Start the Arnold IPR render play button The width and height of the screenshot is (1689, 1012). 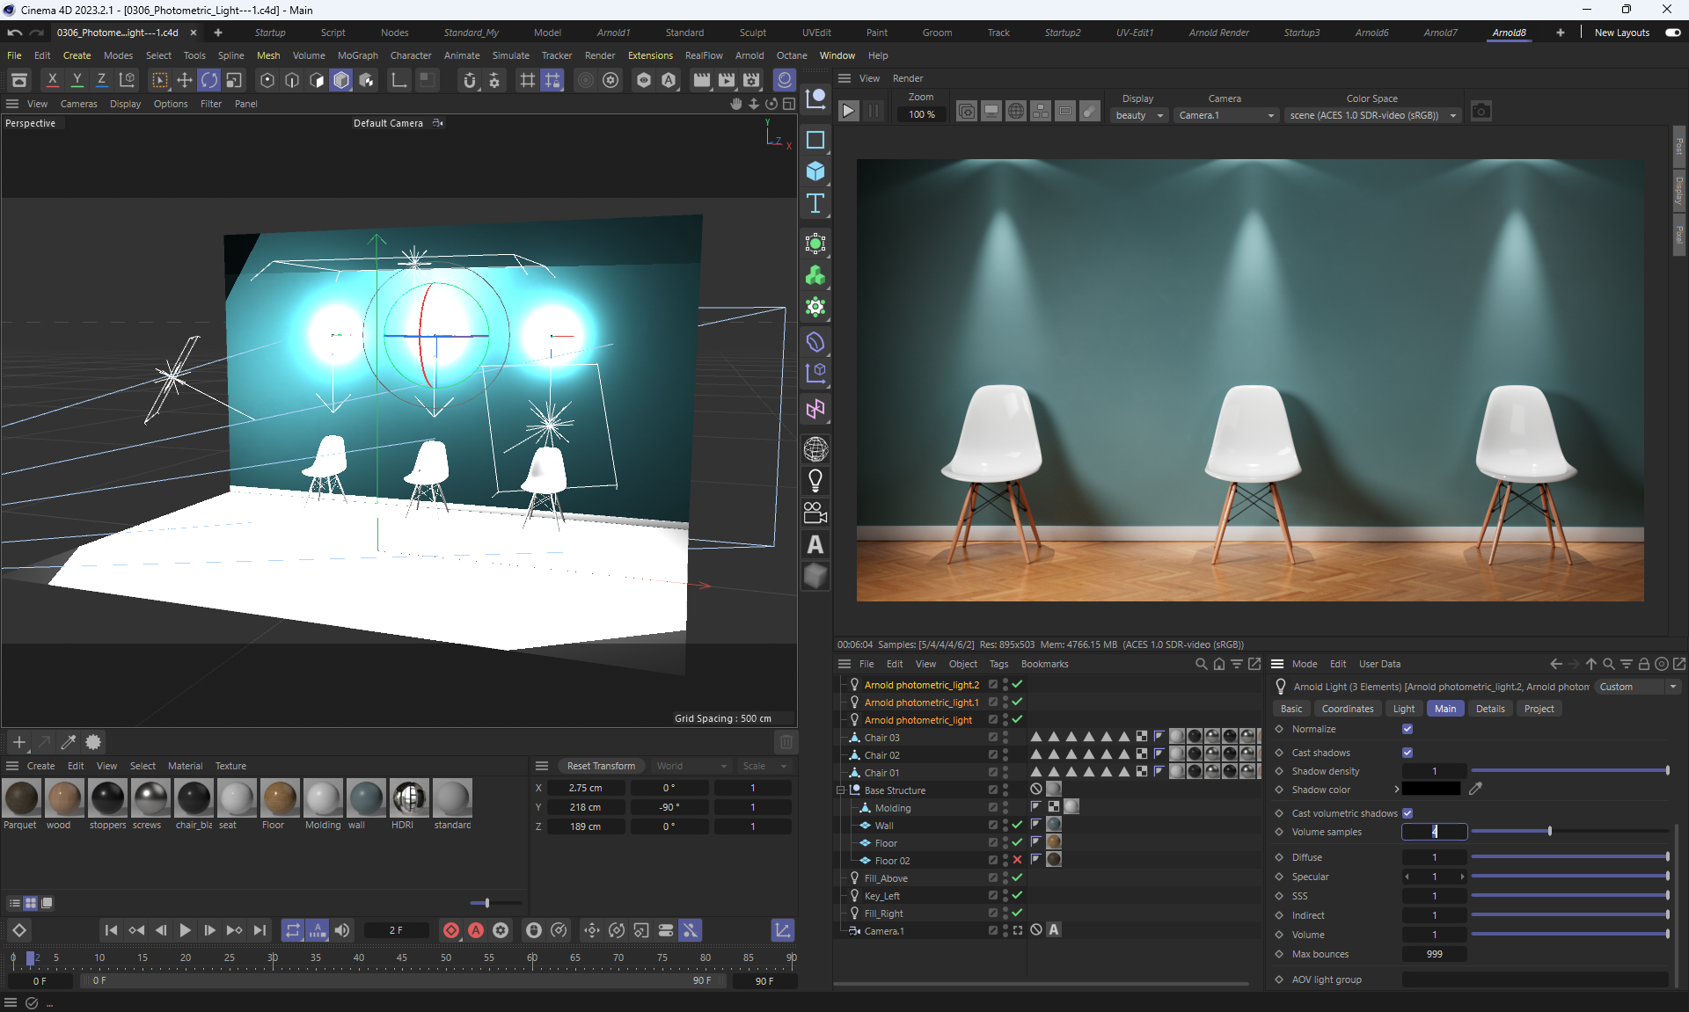coord(848,112)
